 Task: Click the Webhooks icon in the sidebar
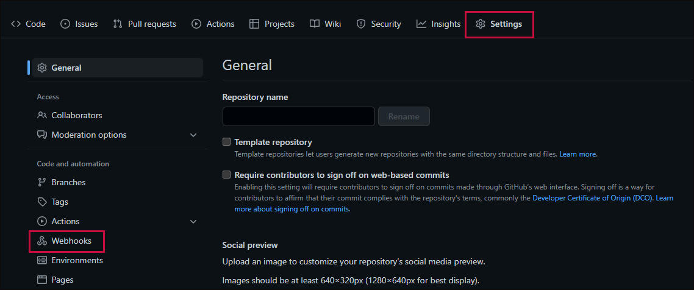42,241
